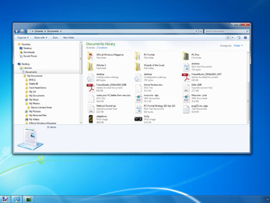The width and height of the screenshot is (270, 203).
Task: Open the Change view dropdown arrow
Action: pos(232,37)
